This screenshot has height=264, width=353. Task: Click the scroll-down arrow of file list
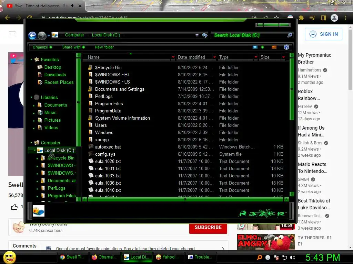(x=292, y=194)
